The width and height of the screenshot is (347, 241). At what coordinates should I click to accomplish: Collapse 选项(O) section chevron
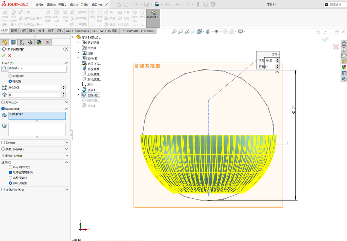67,162
